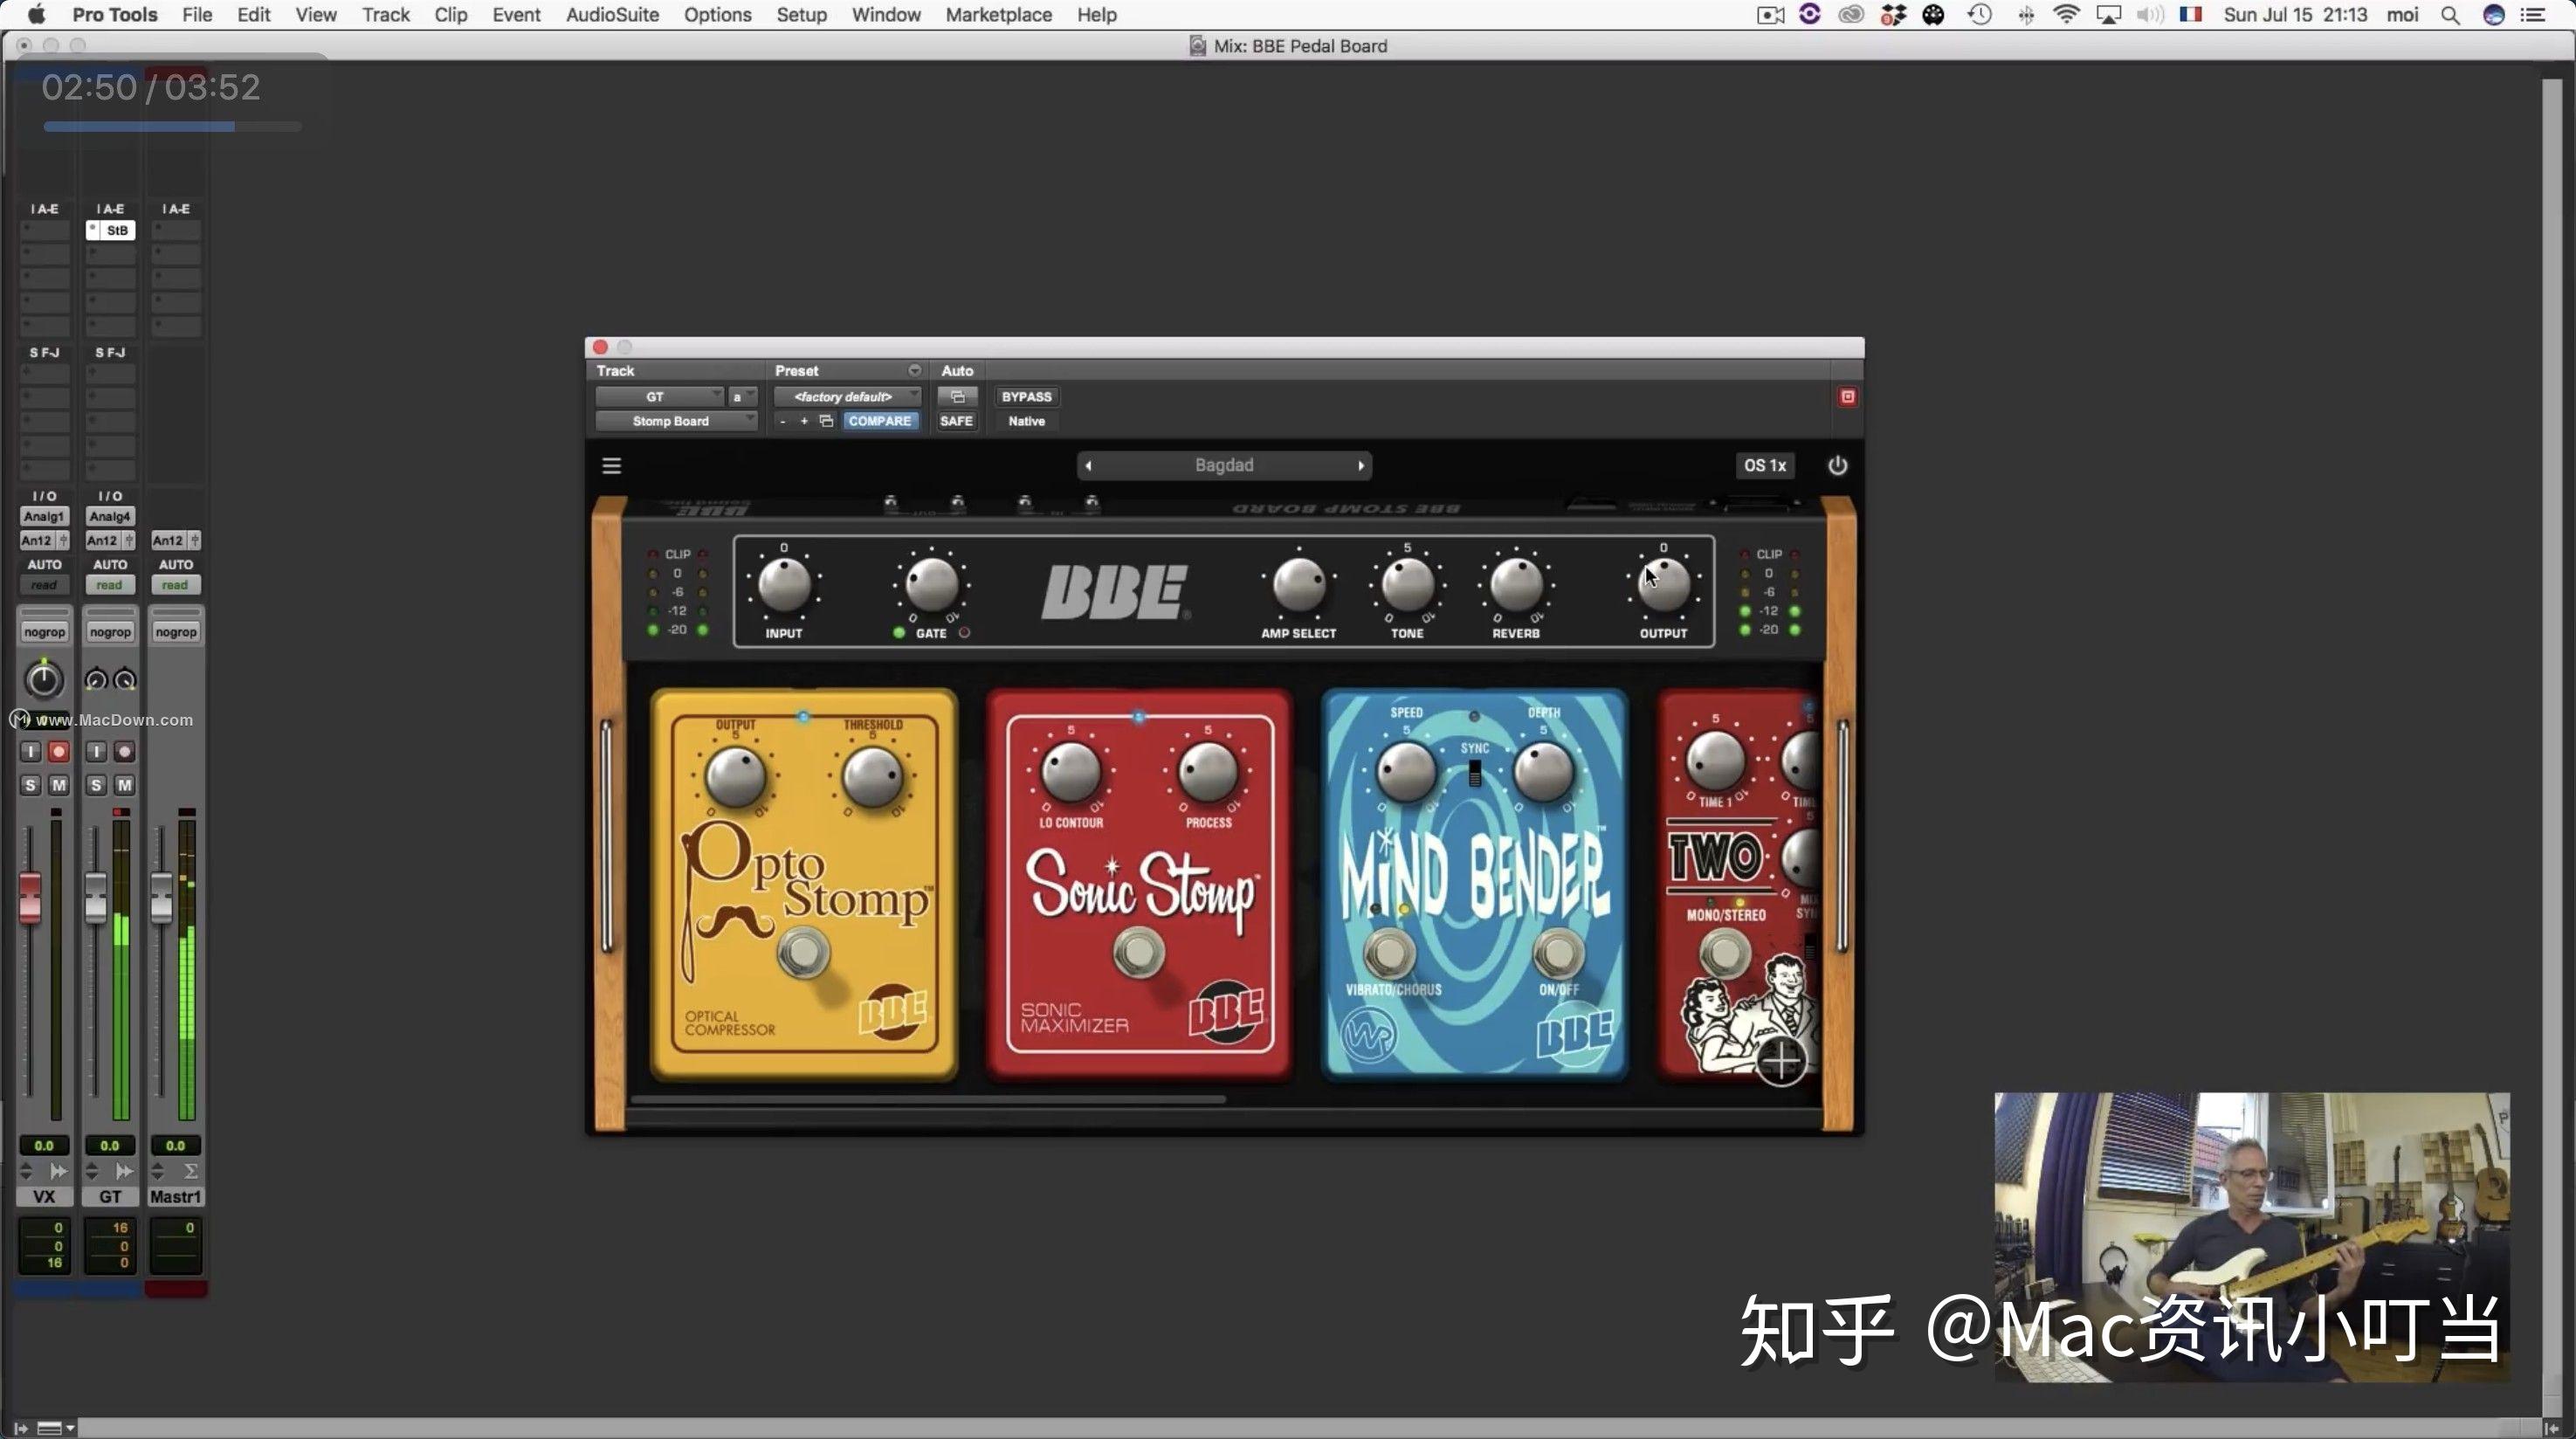This screenshot has height=1439, width=2576.
Task: Mute the VX track
Action: click(x=59, y=785)
